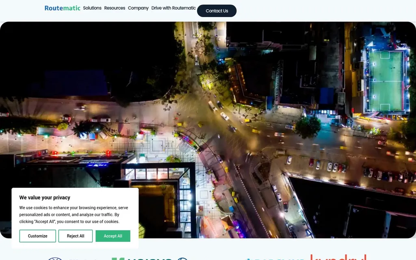The height and width of the screenshot is (260, 416).
Task: Open the Resources menu
Action: [x=115, y=8]
